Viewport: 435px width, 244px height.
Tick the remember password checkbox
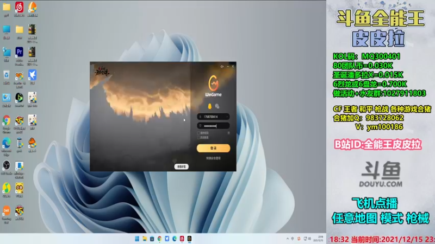[198, 133]
